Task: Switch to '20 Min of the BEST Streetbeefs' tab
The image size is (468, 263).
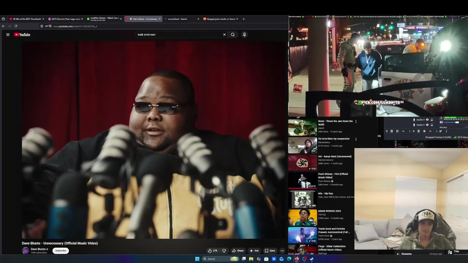Action: tap(27, 19)
